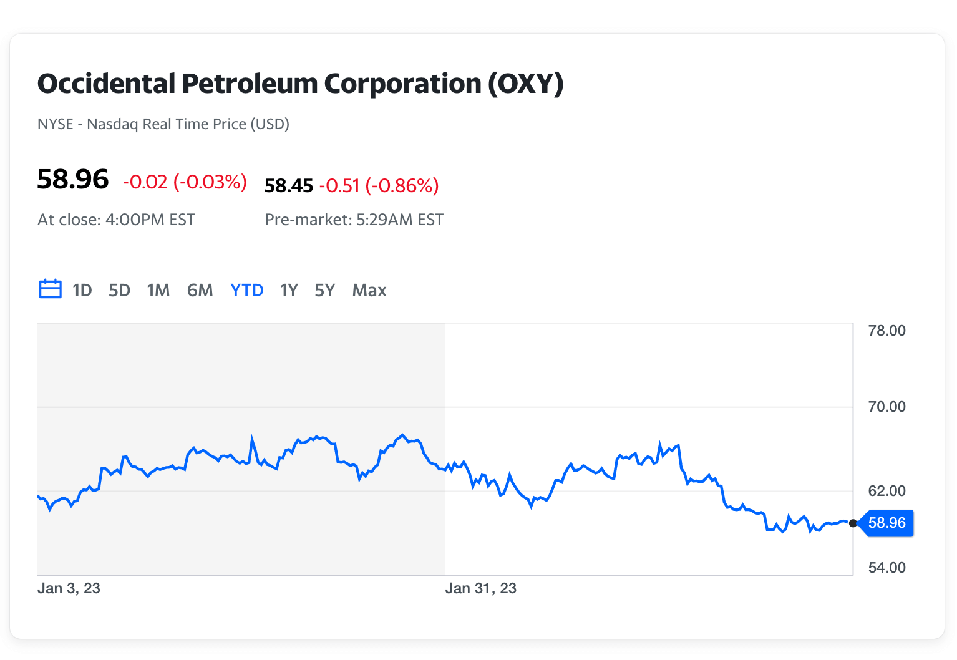Click the NYSE - Nasdaq Real Time Price text

point(163,124)
